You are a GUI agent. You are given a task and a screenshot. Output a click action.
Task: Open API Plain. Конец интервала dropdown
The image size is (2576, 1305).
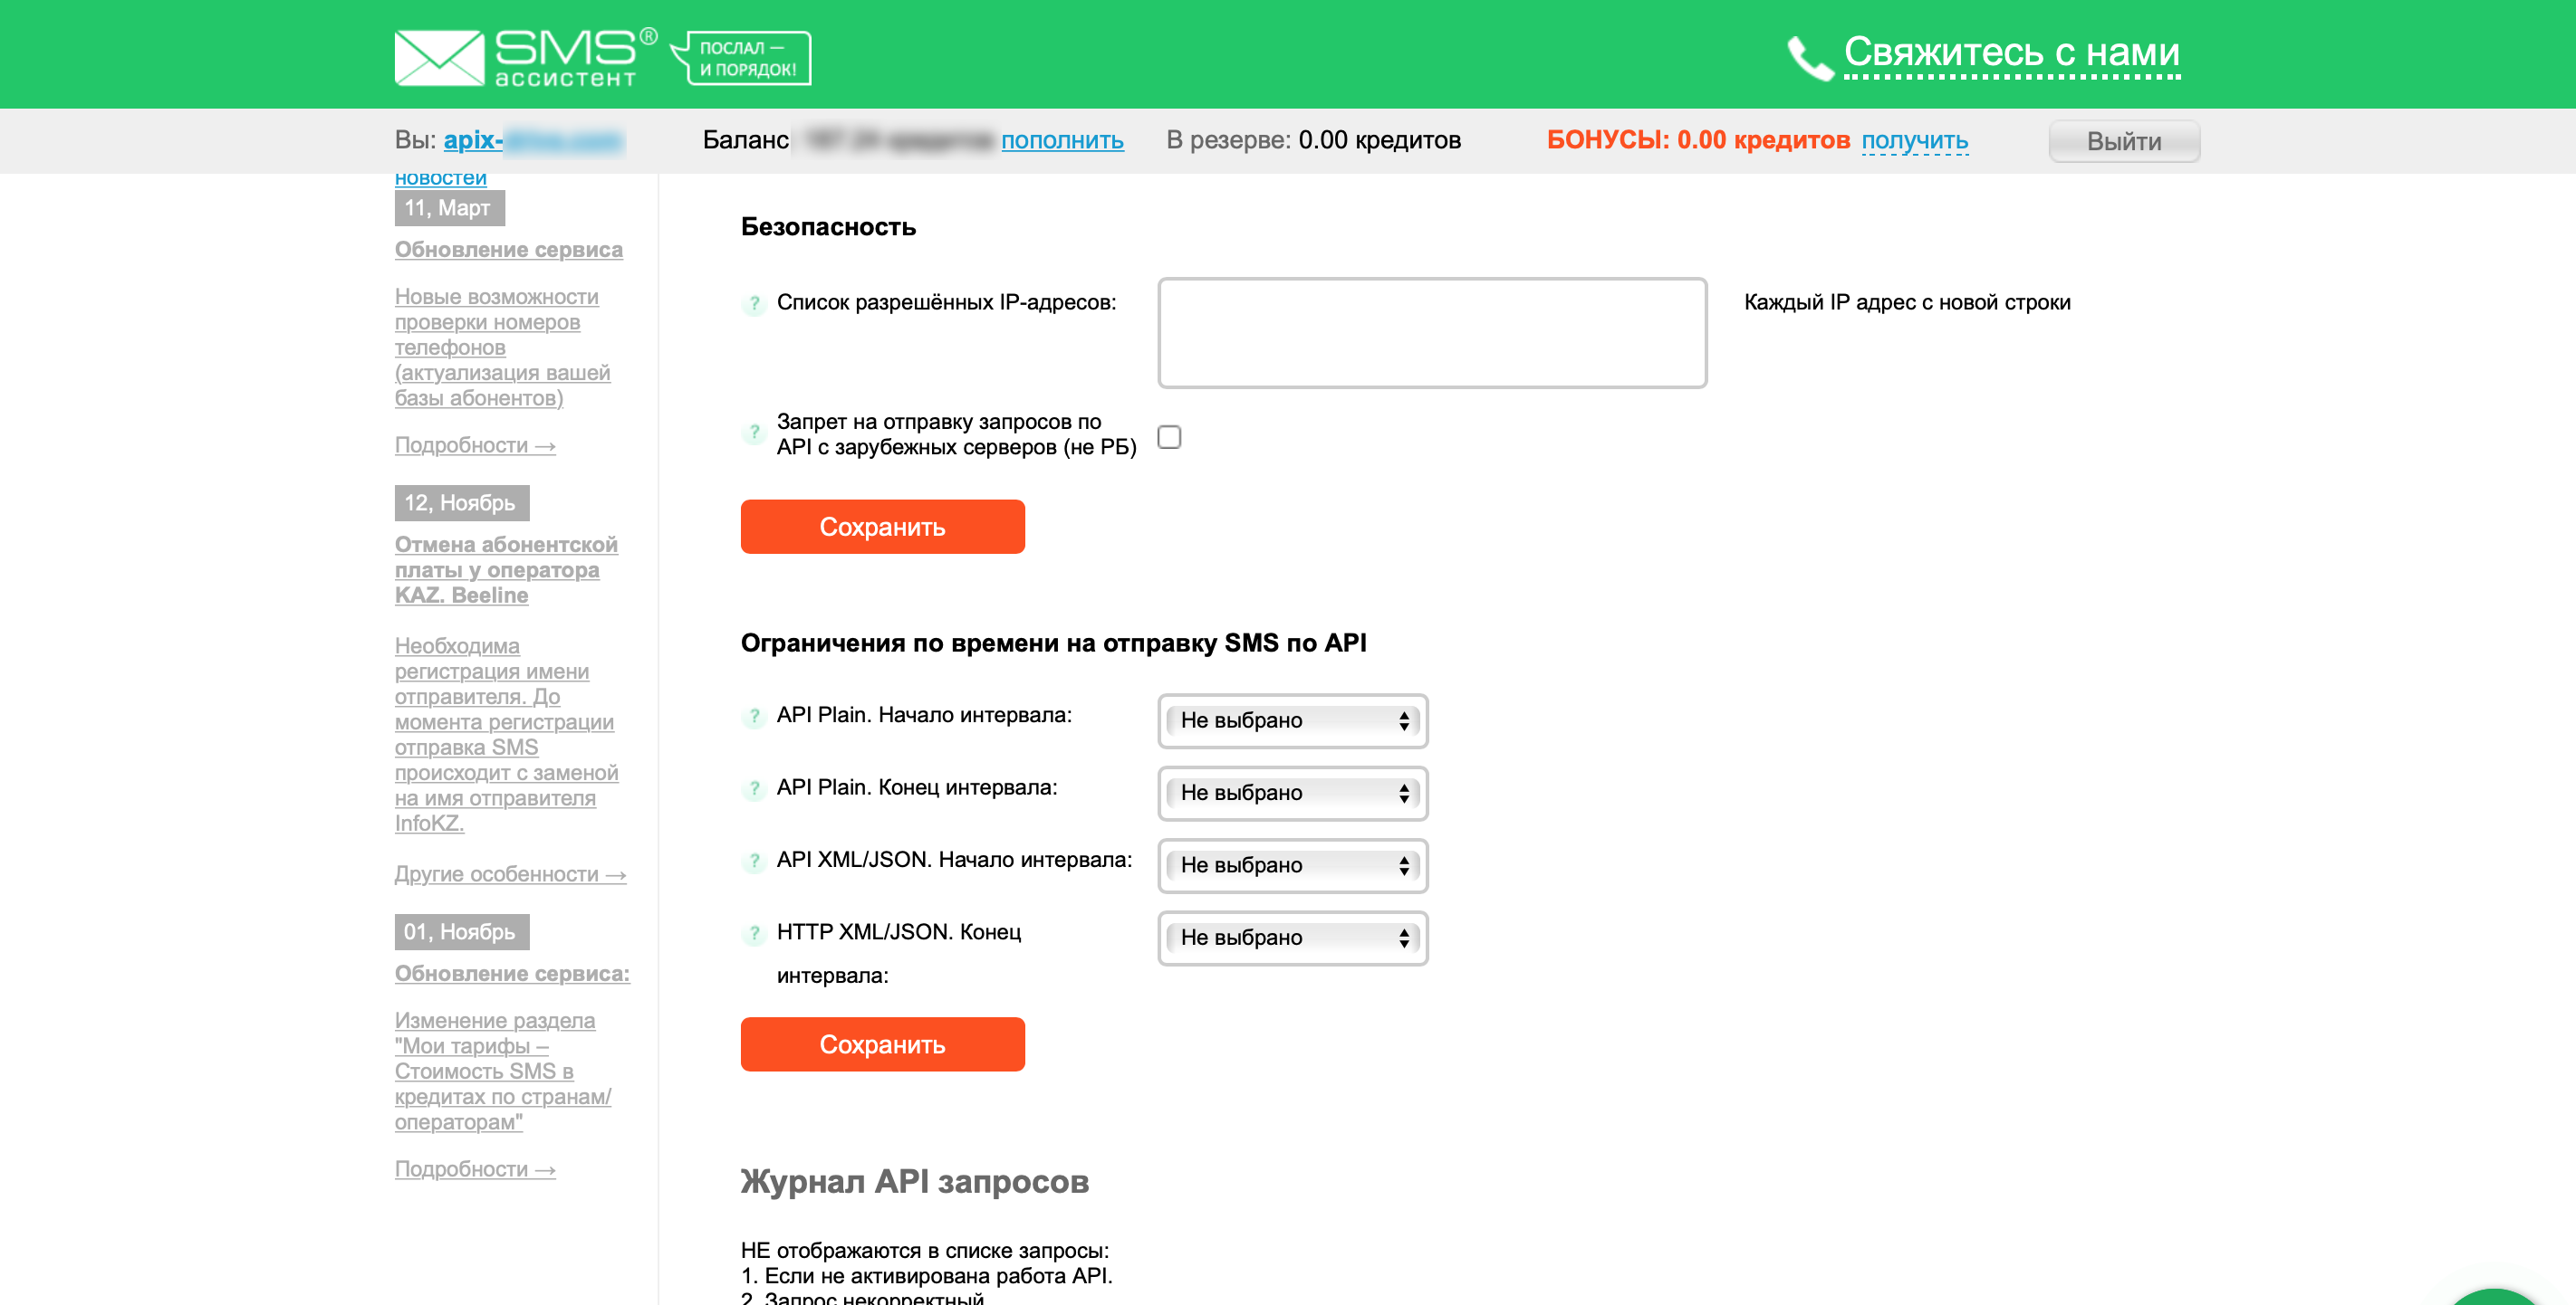point(1292,793)
